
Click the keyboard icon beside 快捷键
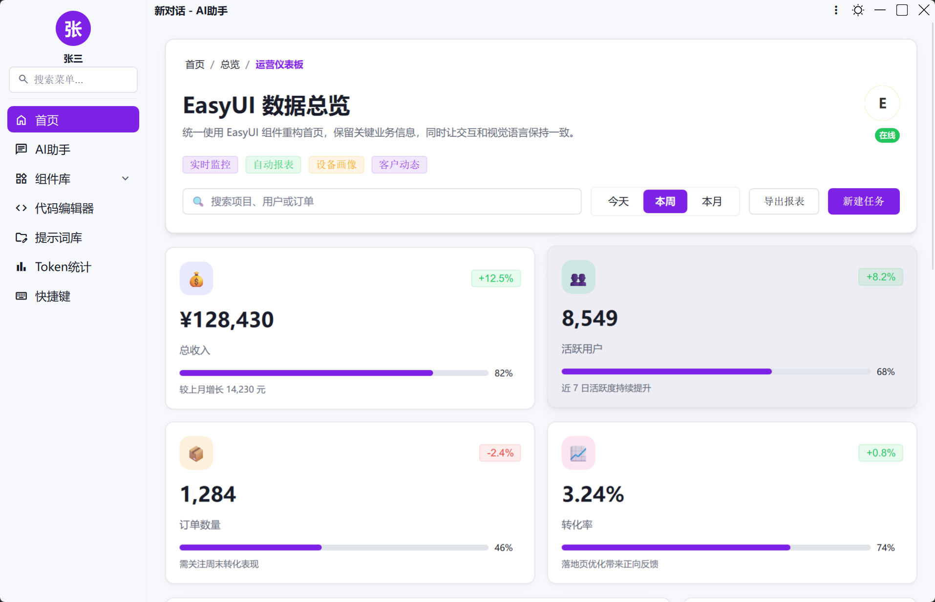[21, 296]
